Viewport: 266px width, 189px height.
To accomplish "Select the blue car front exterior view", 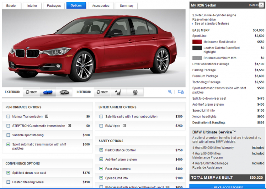I will coord(48,92).
